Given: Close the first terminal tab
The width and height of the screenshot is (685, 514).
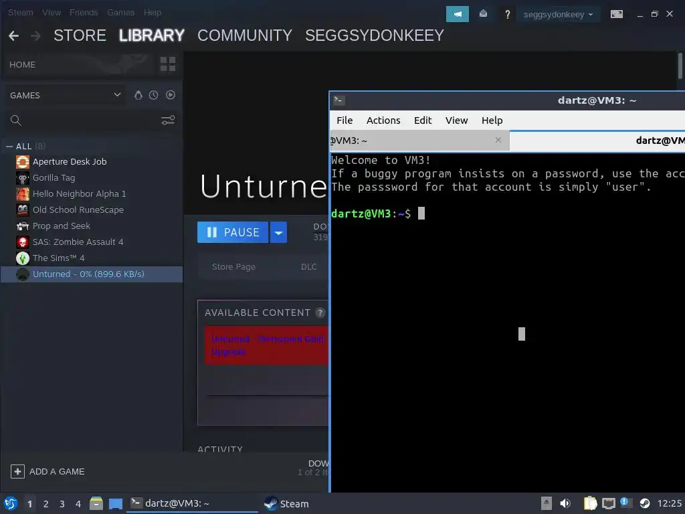Looking at the screenshot, I should pyautogui.click(x=498, y=140).
